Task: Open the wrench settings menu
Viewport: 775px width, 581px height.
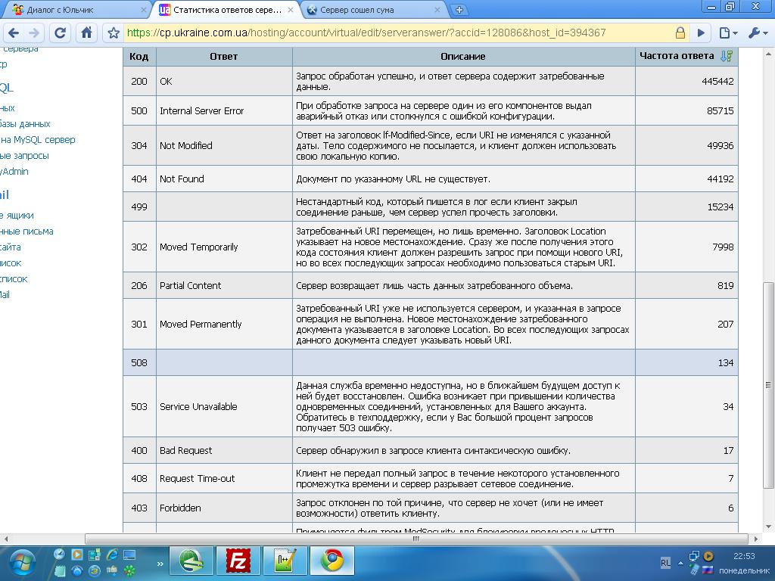Action: point(757,33)
